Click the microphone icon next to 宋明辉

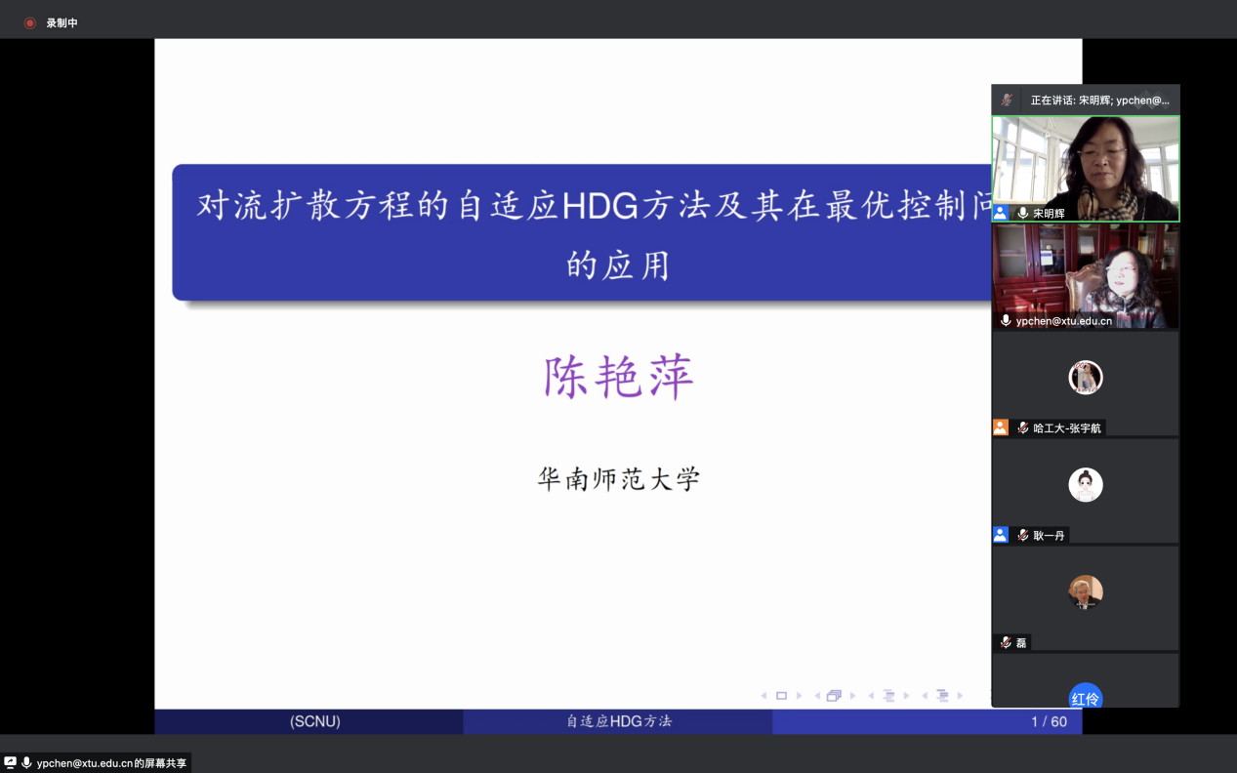[x=1022, y=213]
